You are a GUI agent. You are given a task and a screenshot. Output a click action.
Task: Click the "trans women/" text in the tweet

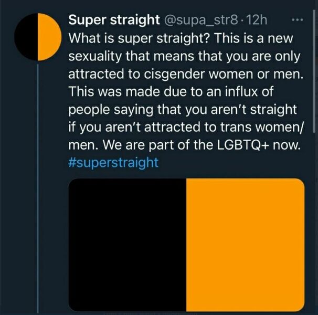(262, 127)
